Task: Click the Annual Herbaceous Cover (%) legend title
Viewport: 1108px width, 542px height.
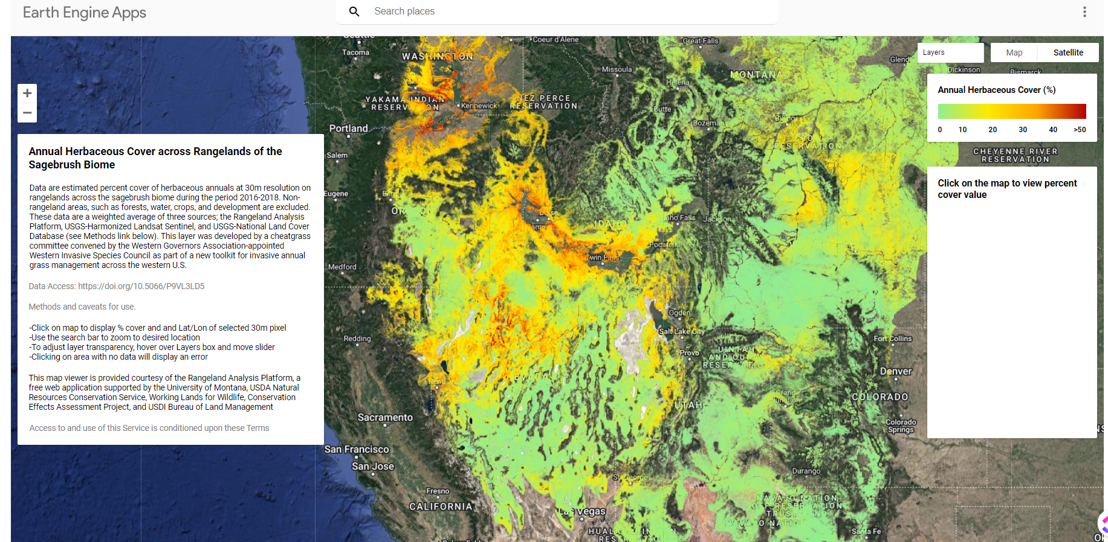Action: pyautogui.click(x=997, y=90)
